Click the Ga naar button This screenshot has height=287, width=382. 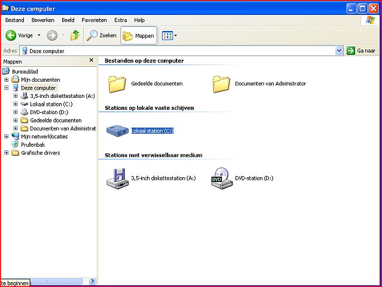pos(362,51)
